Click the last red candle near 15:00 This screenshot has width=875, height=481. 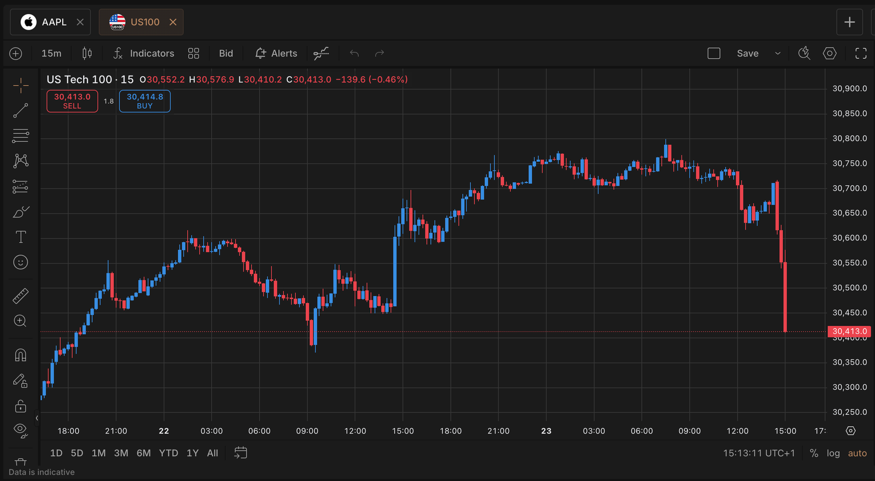(x=785, y=297)
